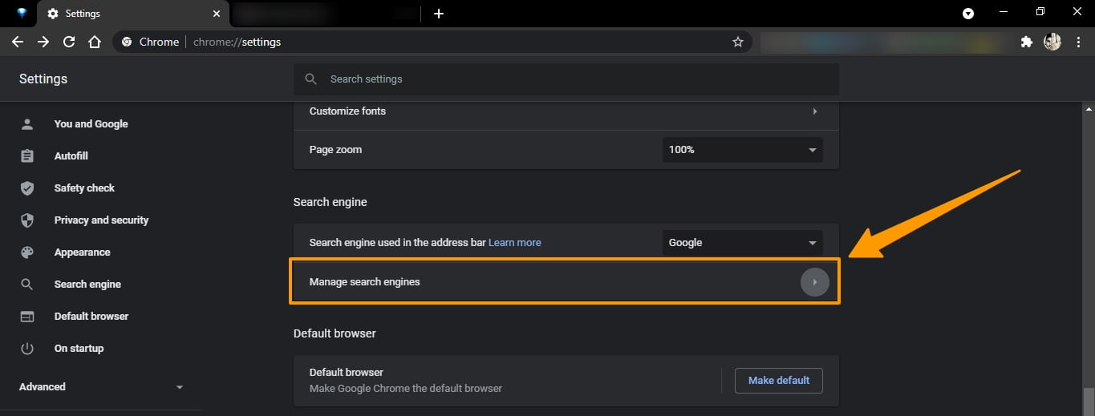1095x416 pixels.
Task: Close the browser window
Action: point(1078,11)
